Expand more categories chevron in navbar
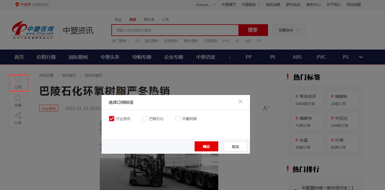385x190 pixels. coord(361,57)
